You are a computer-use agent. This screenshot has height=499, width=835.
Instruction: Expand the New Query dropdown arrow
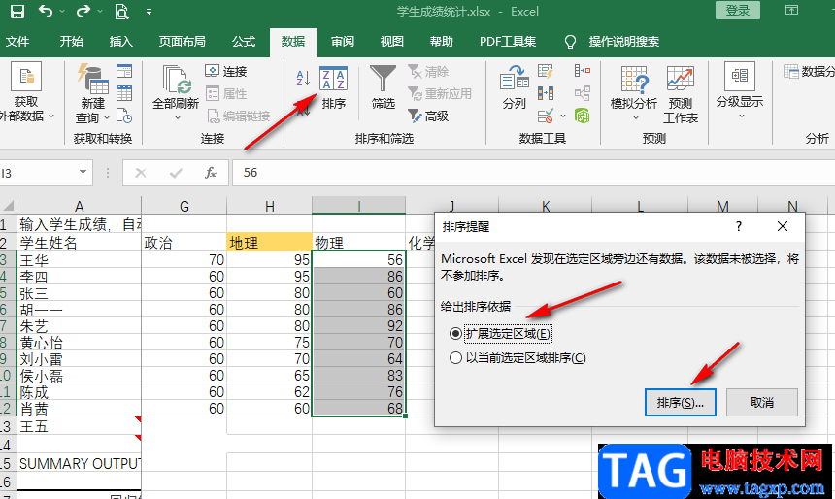click(107, 117)
